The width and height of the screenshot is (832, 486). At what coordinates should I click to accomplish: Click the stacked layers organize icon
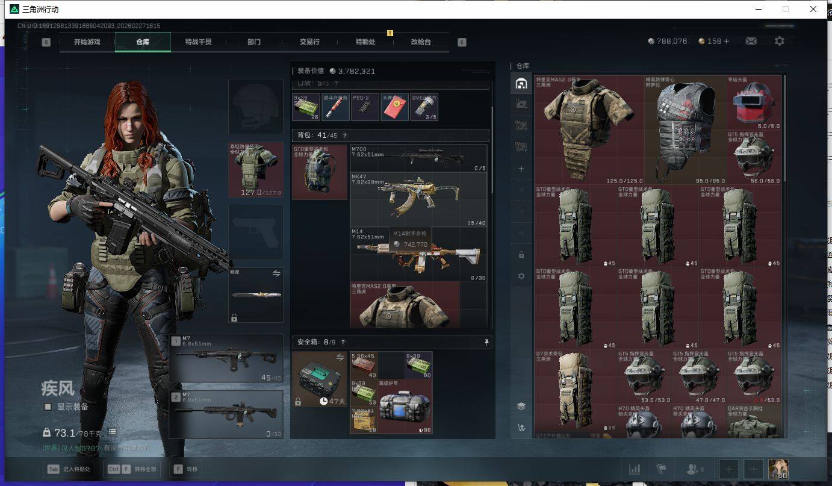point(521,406)
